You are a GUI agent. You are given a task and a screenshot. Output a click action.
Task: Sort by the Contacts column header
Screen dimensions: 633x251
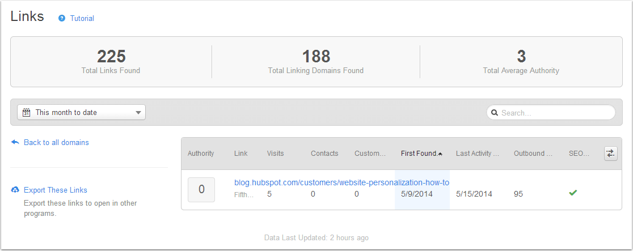(x=324, y=153)
